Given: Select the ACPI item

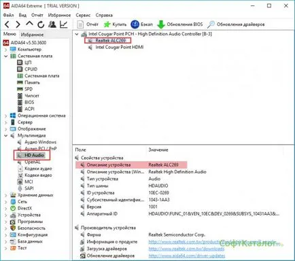Looking at the screenshot, I should click(x=26, y=109).
